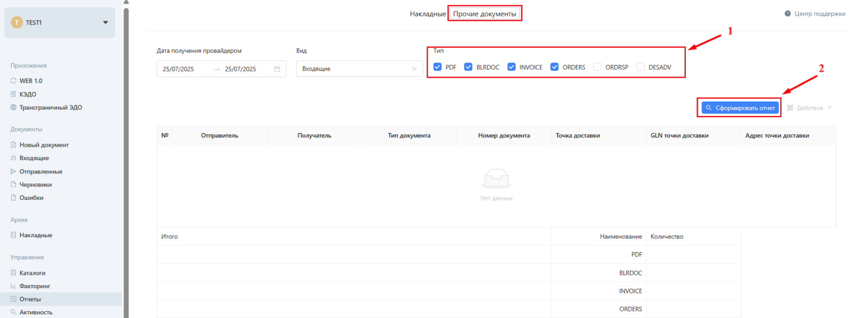This screenshot has height=318, width=852.
Task: Click the Номер документа column header
Action: (x=504, y=136)
